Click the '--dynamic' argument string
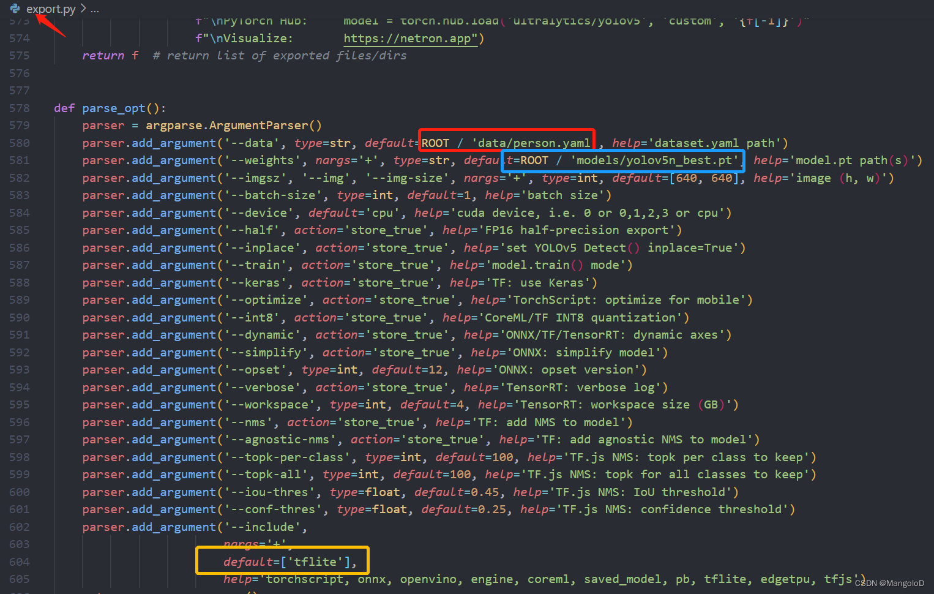The image size is (934, 594). click(x=263, y=335)
